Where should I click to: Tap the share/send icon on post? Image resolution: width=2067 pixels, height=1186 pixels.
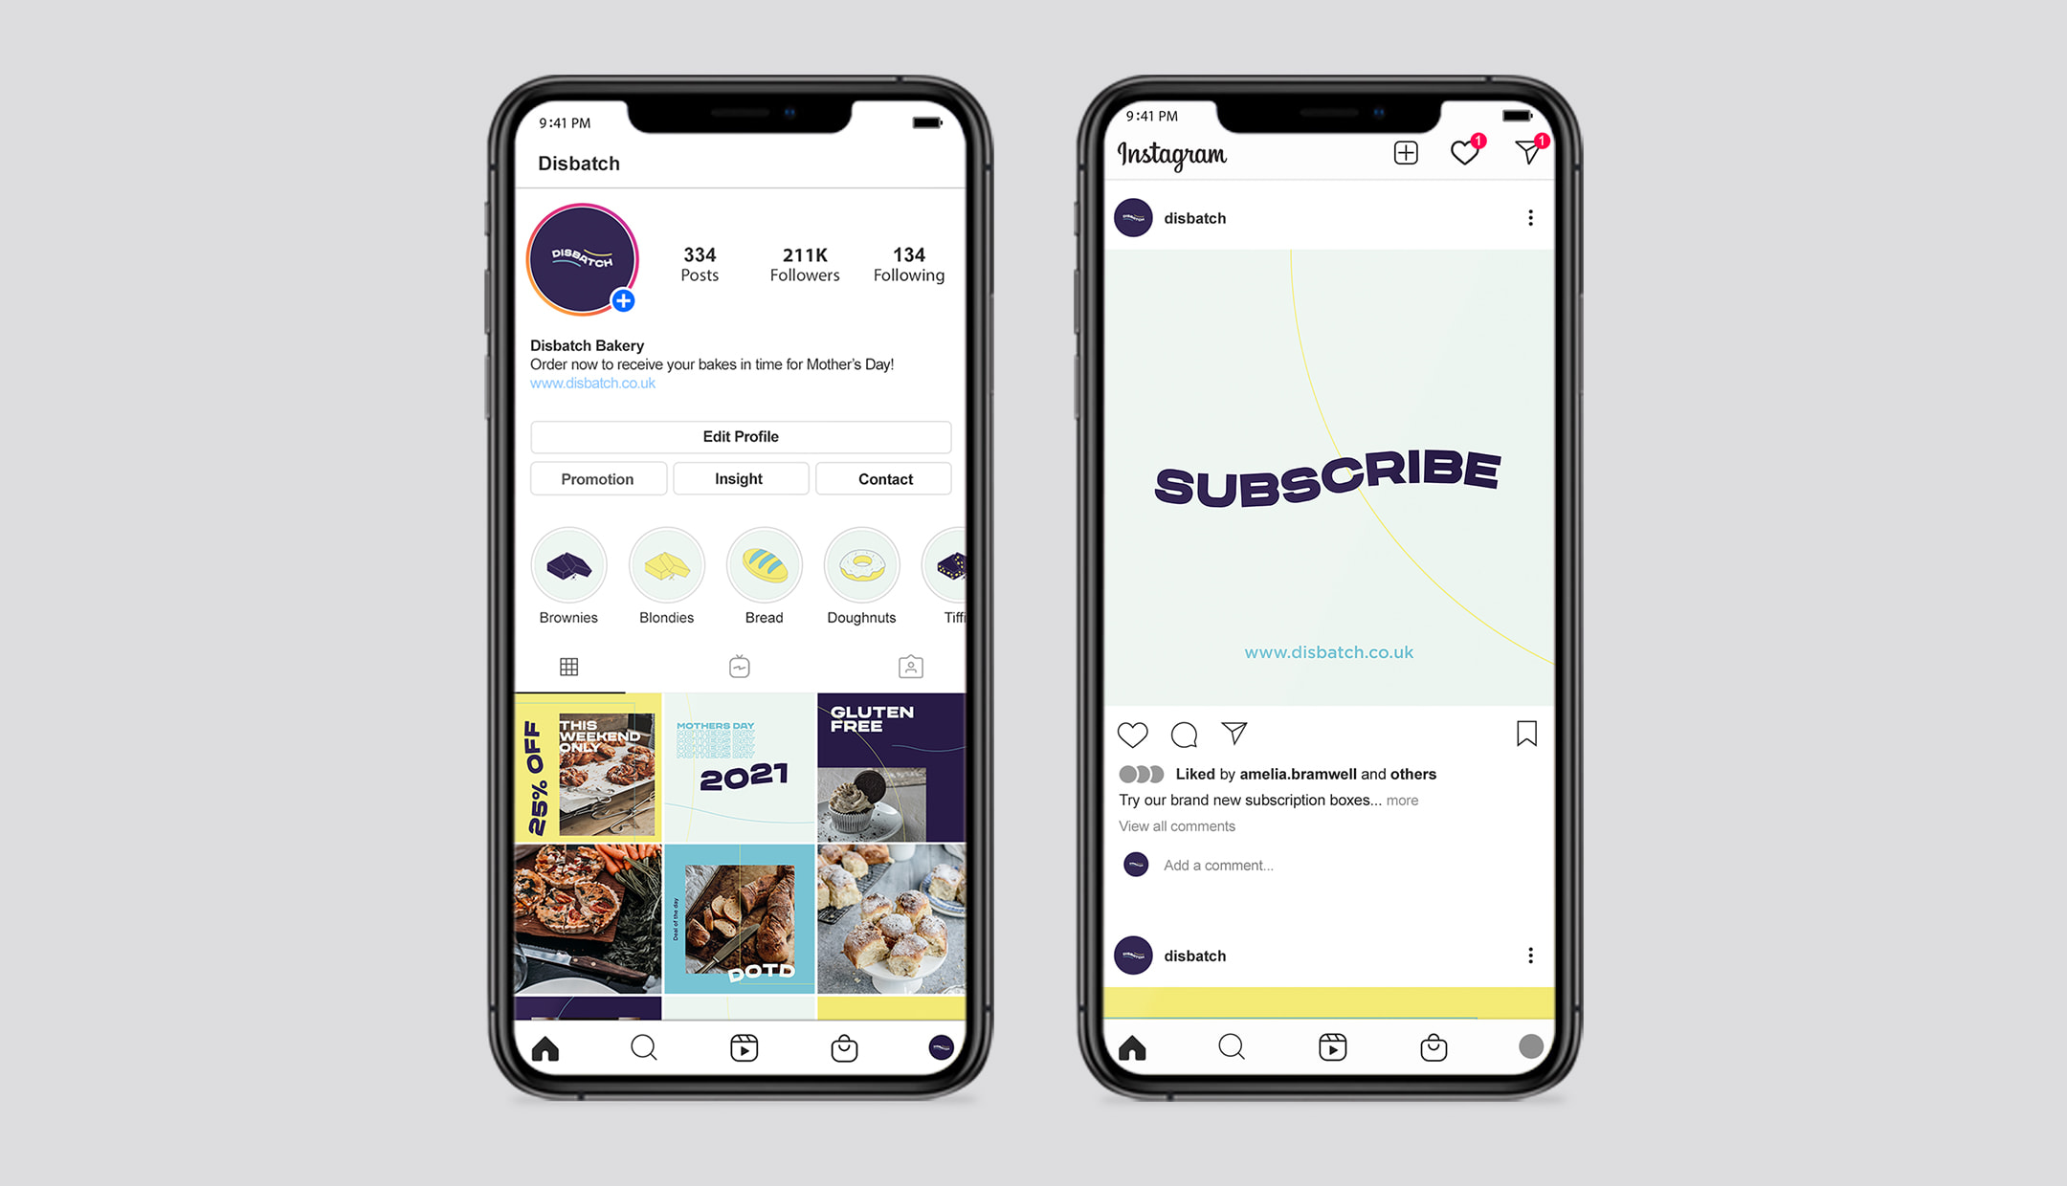(x=1233, y=734)
